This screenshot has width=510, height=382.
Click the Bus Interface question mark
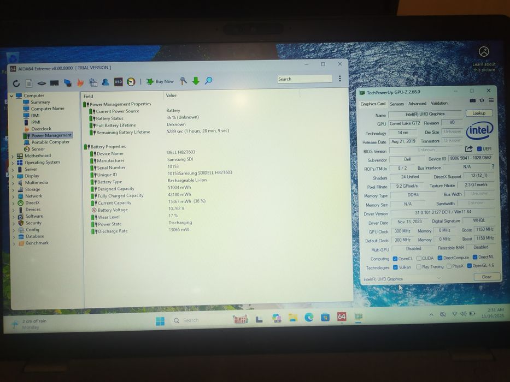493,166
